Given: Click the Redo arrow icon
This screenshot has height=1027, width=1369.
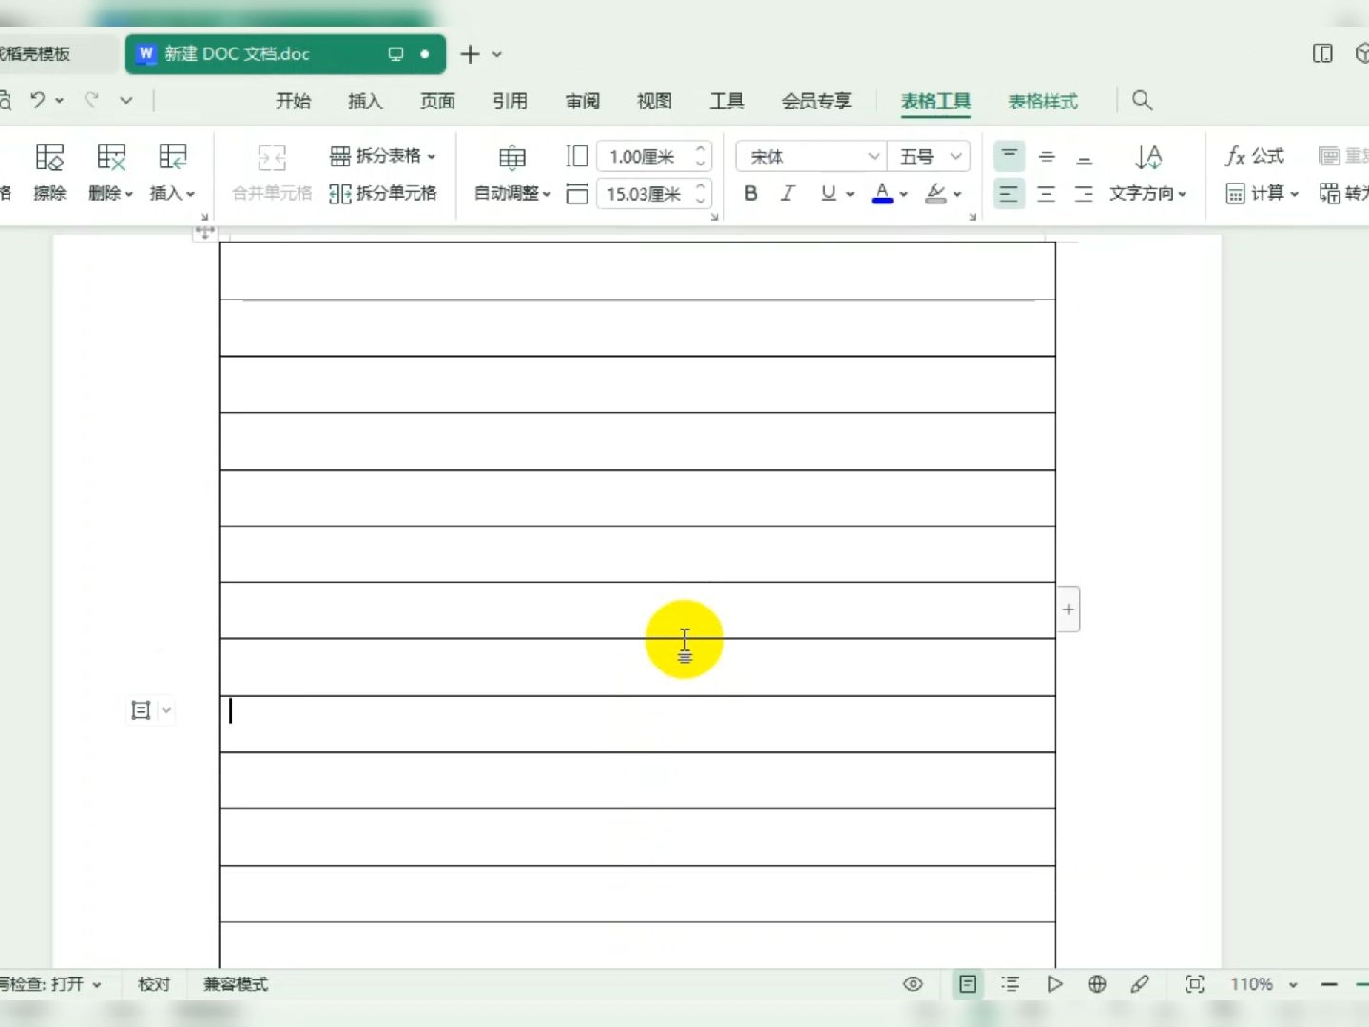Looking at the screenshot, I should (x=92, y=100).
